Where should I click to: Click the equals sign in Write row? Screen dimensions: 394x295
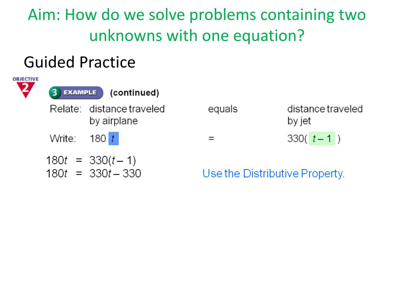[x=211, y=138]
